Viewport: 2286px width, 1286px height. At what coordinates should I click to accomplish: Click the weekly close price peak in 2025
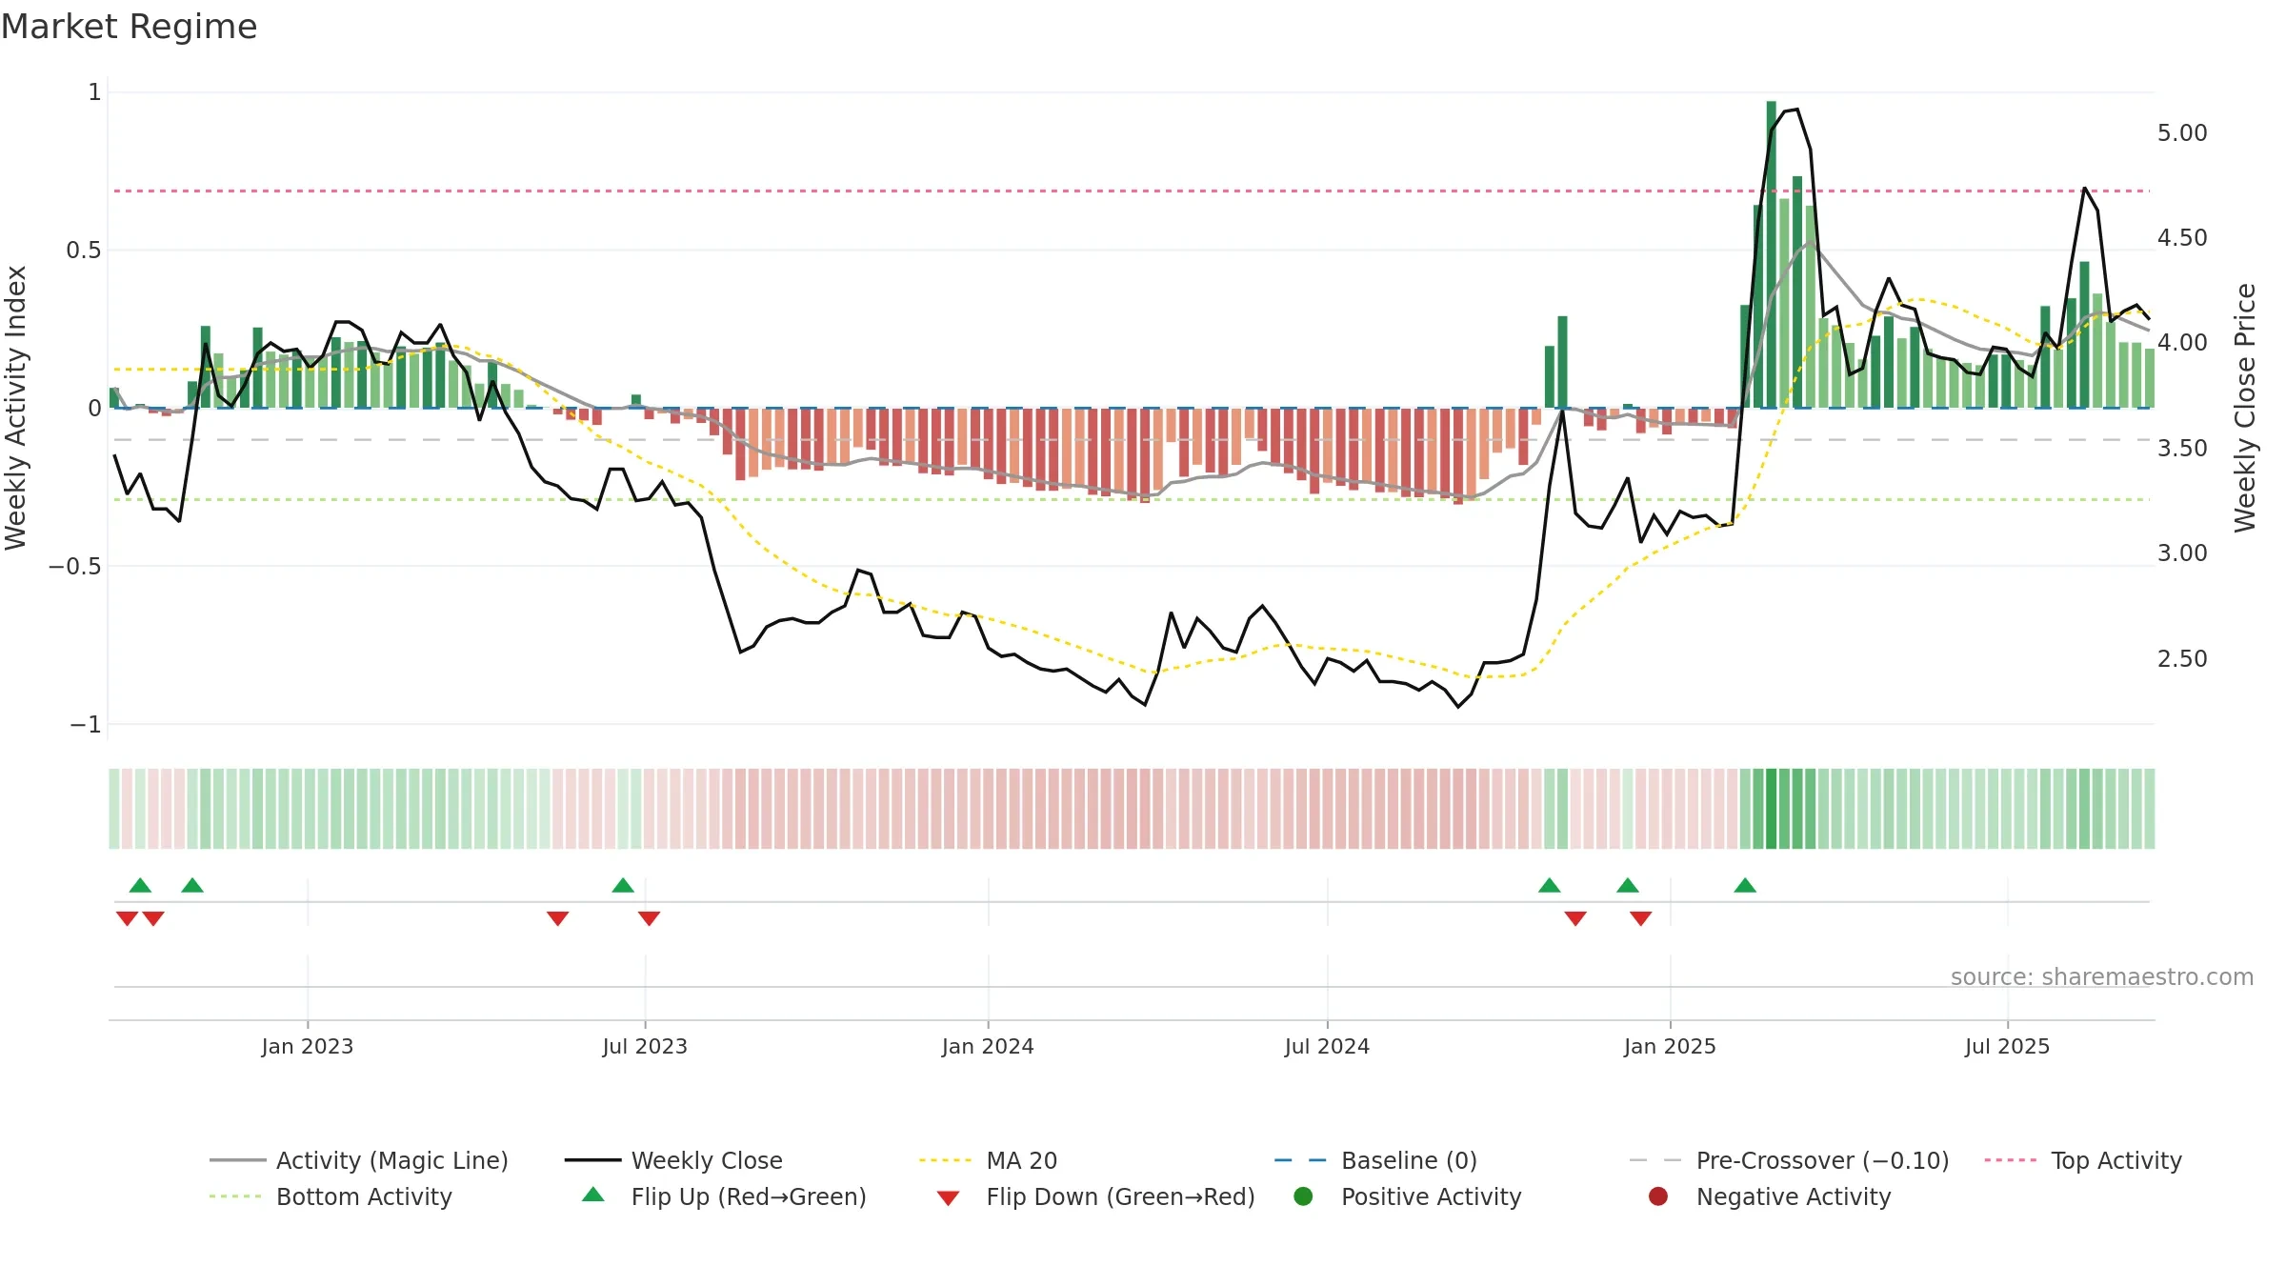[1796, 110]
